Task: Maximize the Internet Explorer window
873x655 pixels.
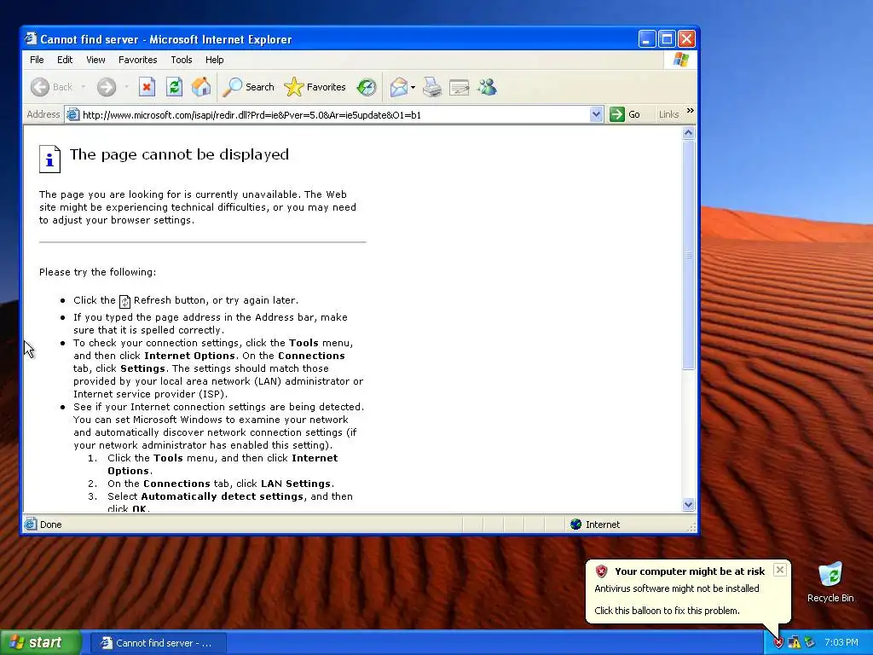Action: (x=667, y=39)
